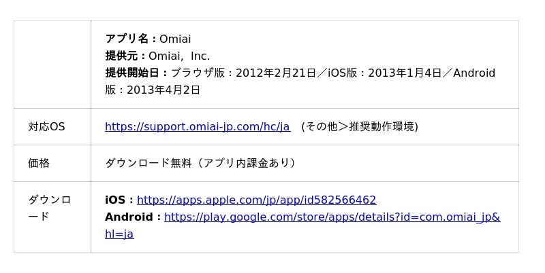Screen dimensions: 545x273
Task: Open the Google Play store link
Action: pos(332,217)
